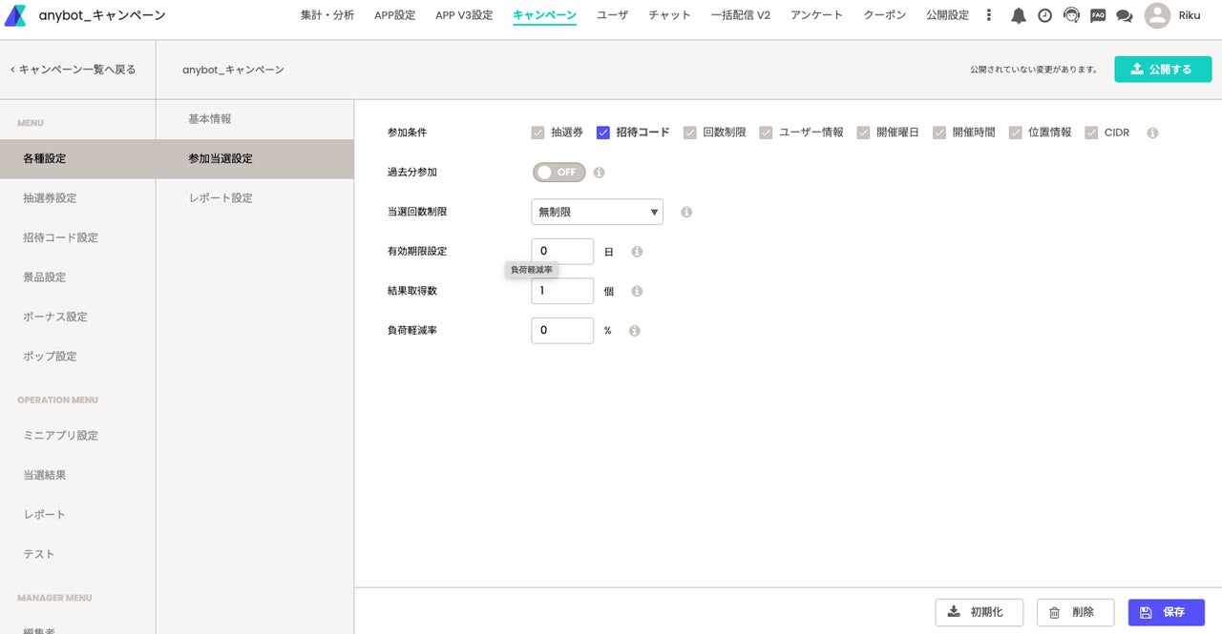Click the clock history icon
The height and width of the screenshot is (634, 1222).
click(1044, 15)
